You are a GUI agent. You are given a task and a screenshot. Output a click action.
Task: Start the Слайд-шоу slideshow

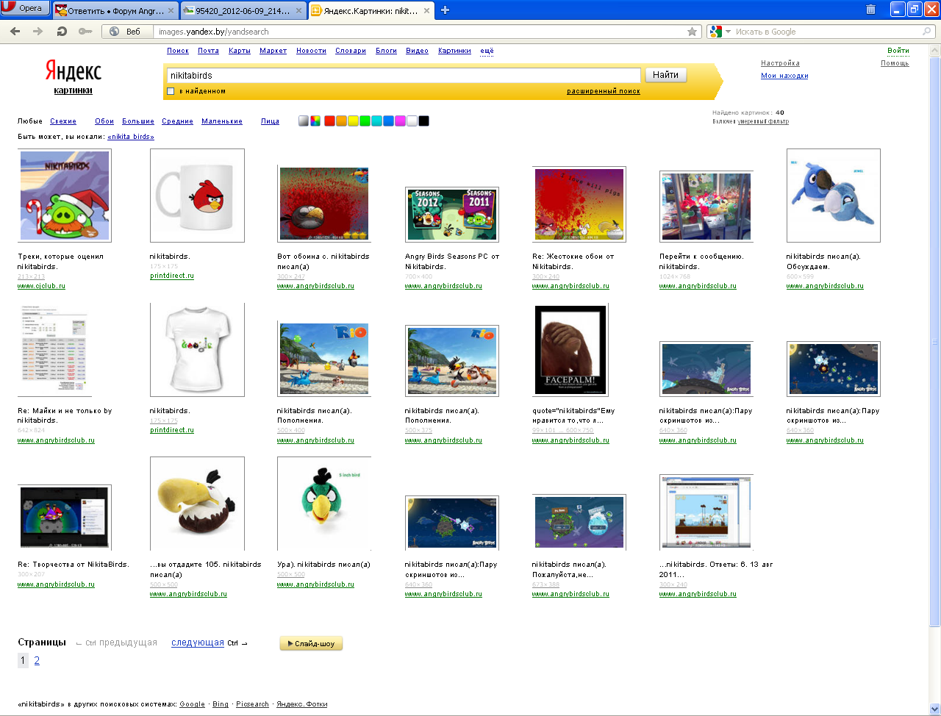point(311,643)
